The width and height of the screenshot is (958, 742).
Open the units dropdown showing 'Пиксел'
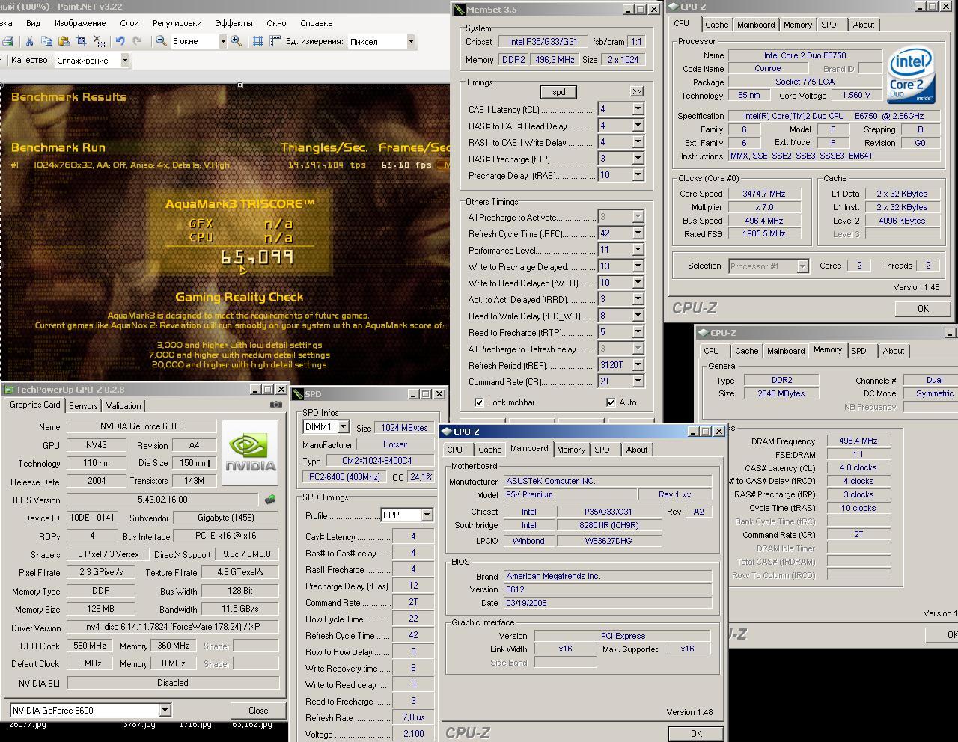410,42
